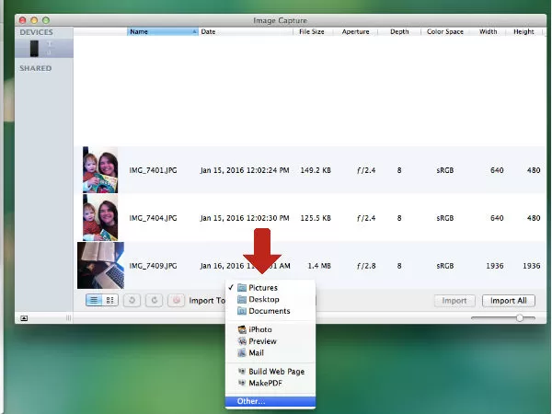This screenshot has height=414, width=552.
Task: Select the iPhone device in sidebar
Action: pos(35,48)
